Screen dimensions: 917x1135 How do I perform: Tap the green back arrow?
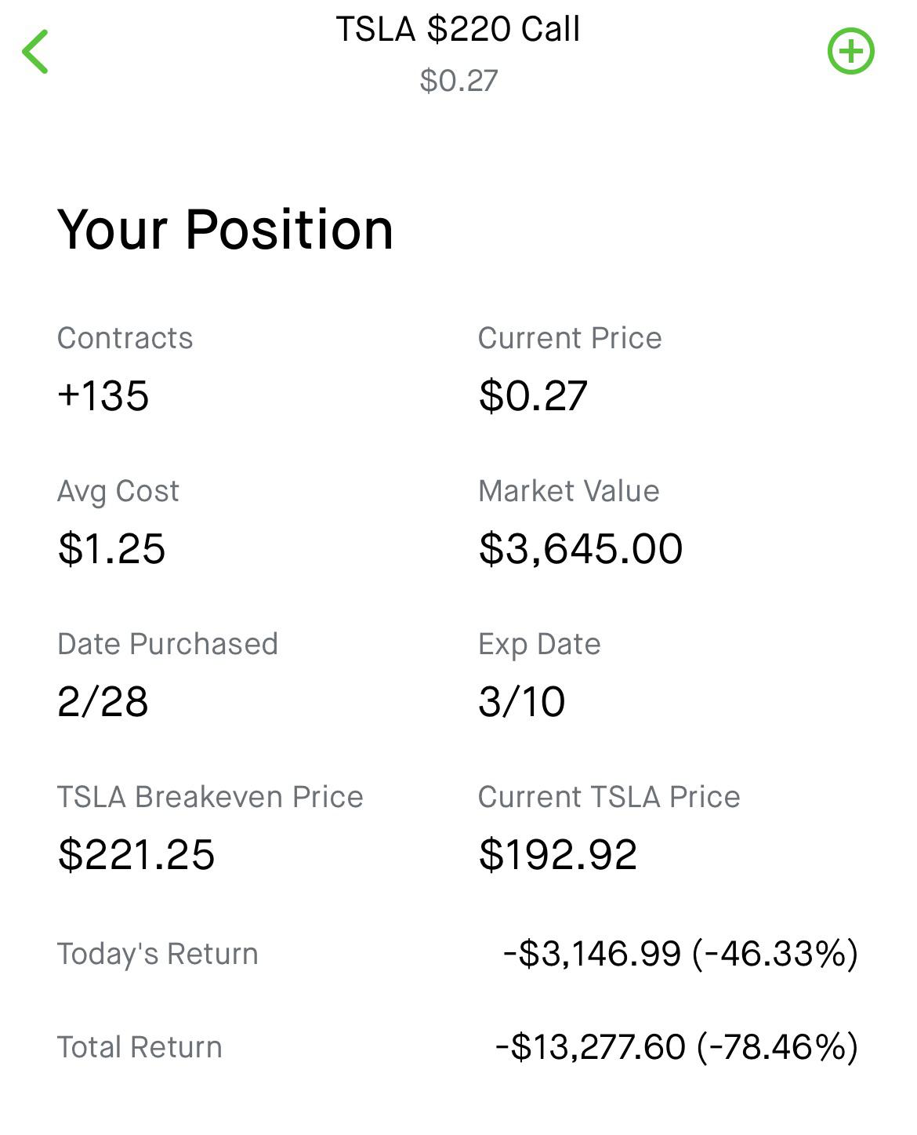(x=36, y=52)
